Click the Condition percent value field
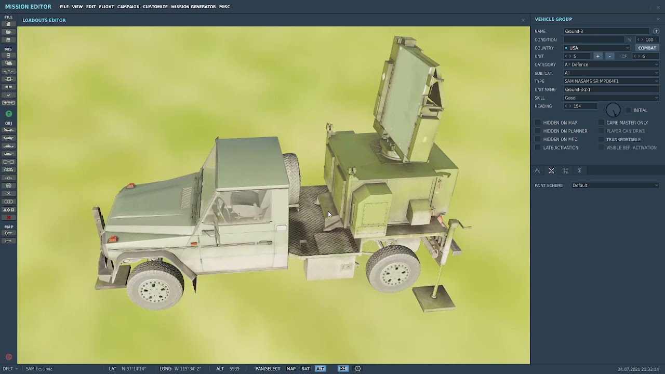Screen dimensions: 665x374 648,40
